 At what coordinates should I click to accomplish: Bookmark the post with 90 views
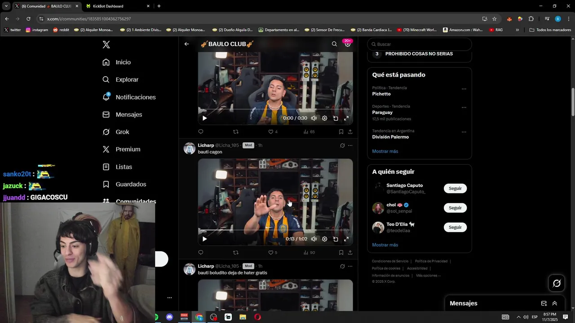pos(341,253)
